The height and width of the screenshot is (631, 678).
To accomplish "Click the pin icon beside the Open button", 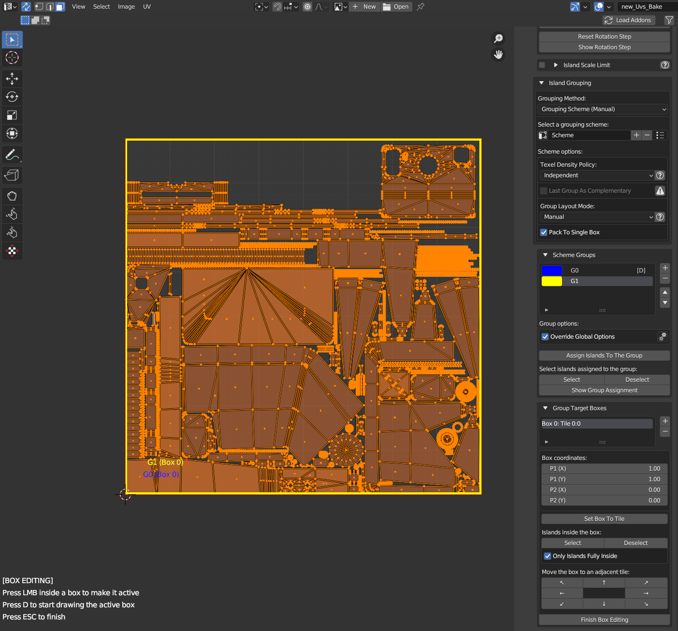I will [x=420, y=7].
